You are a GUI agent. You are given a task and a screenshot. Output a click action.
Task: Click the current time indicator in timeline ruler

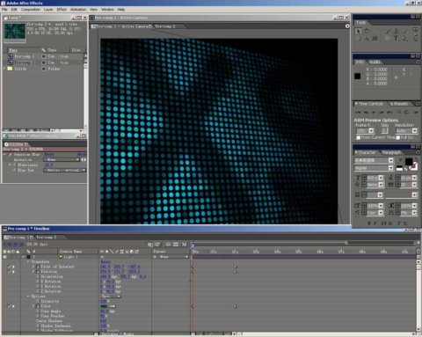coord(193,245)
